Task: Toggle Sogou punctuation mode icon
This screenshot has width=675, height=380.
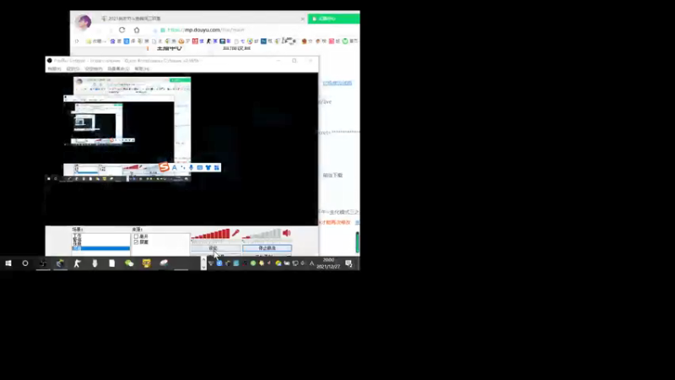Action: coord(183,167)
